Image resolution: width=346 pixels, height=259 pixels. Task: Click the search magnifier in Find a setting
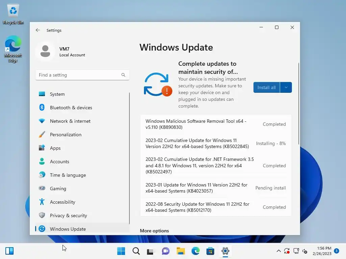[123, 75]
